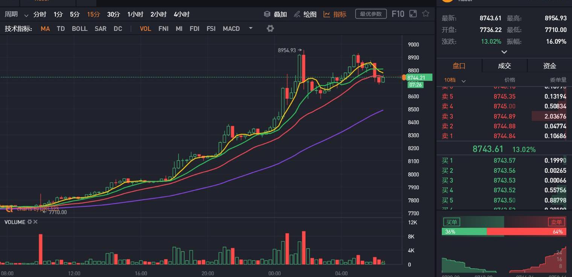Open indicator settings gear next to MACD
This screenshot has height=277, width=572.
[270, 29]
